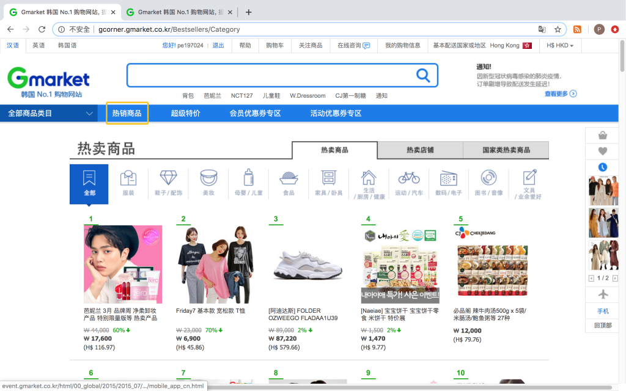Click the sidebar recently viewed clock icon
Image resolution: width=626 pixels, height=391 pixels.
pos(603,167)
